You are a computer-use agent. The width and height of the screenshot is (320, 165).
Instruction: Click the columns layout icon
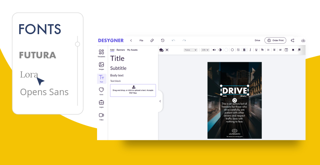click(286, 50)
